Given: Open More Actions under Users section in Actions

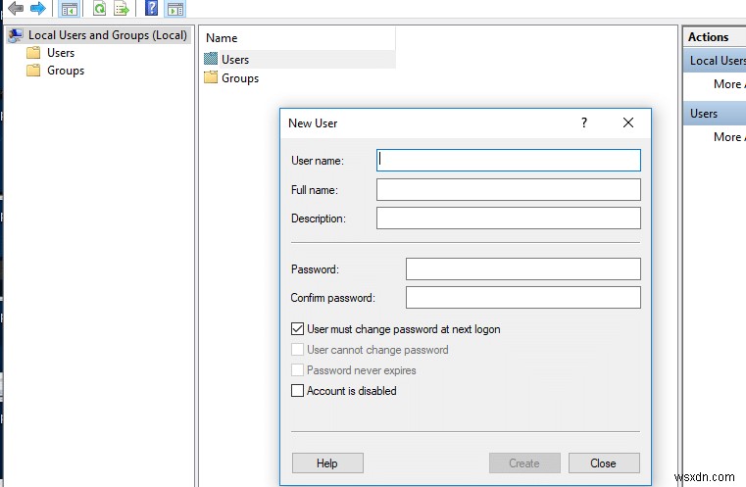Looking at the screenshot, I should click(729, 137).
